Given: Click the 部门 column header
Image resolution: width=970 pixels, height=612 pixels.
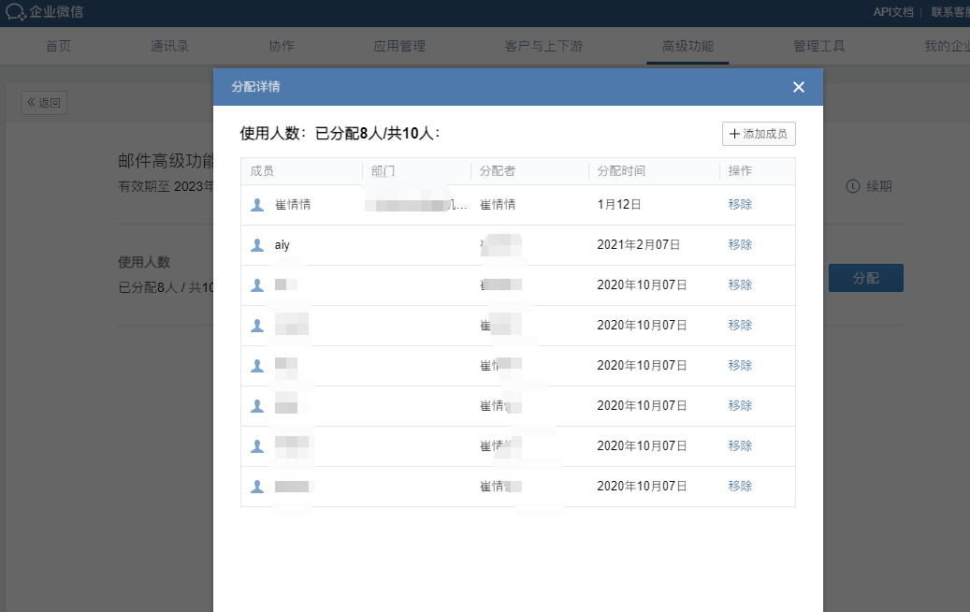Looking at the screenshot, I should pos(384,170).
